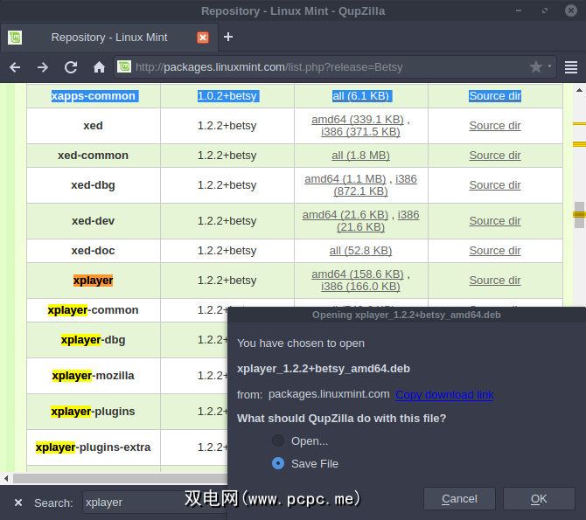This screenshot has height=520, width=586.
Task: Click the xed-dev package name
Action: coord(93,221)
